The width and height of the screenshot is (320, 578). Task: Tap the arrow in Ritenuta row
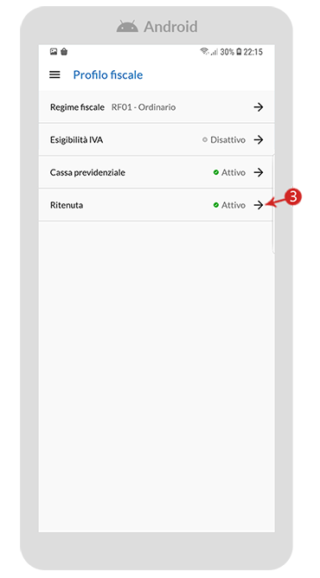pos(259,205)
